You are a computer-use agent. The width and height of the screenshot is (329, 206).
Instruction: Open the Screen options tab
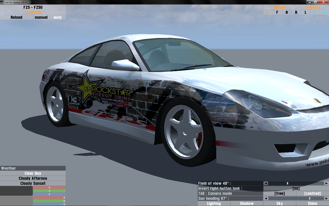(x=280, y=7)
